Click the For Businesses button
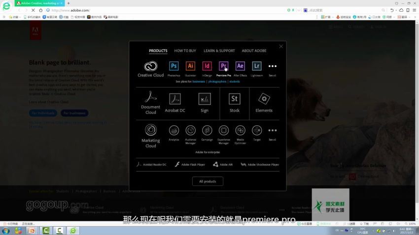 coord(74,113)
